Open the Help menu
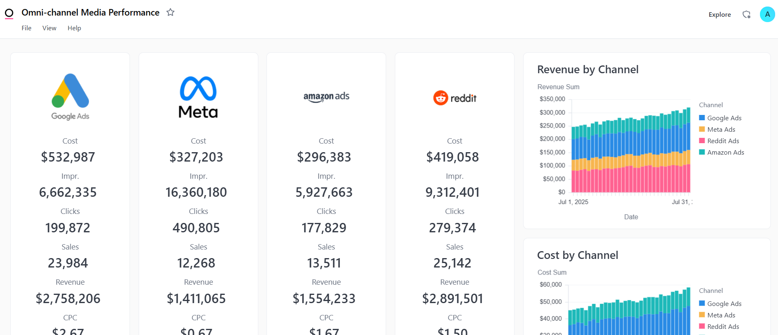Screen dimensions: 778x335 coord(74,28)
